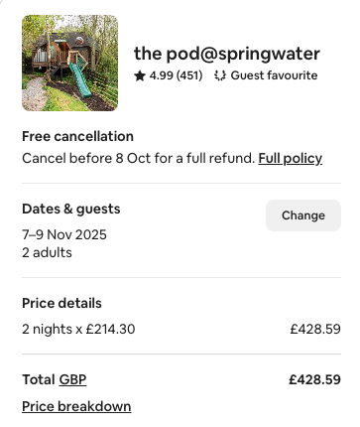Select the 7–9 Nov 2025 dates text

click(64, 234)
